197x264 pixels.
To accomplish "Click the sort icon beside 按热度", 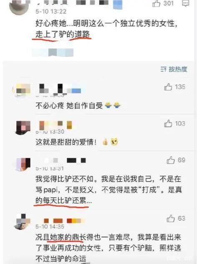I will (x=164, y=69).
